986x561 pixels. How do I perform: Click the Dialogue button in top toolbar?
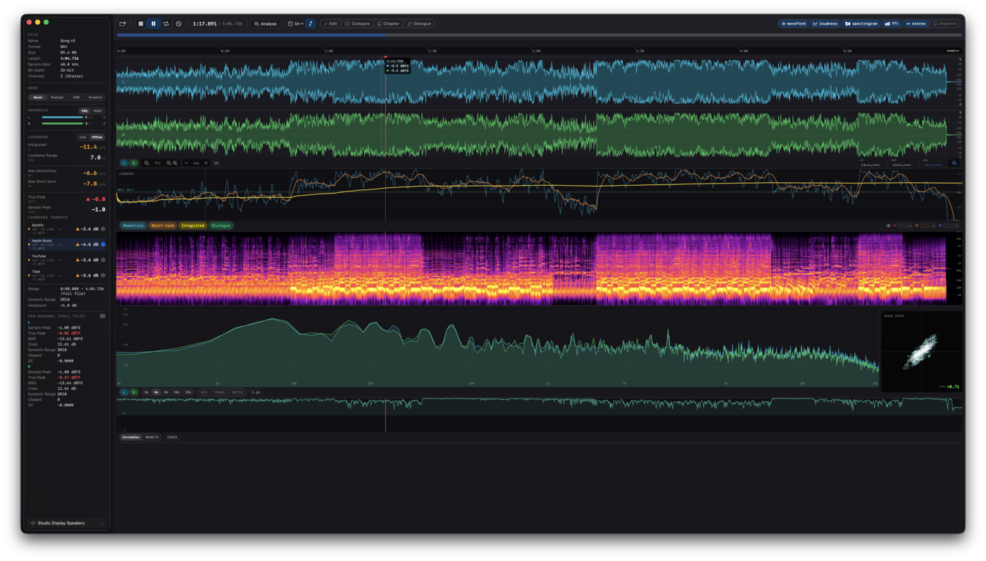point(419,23)
